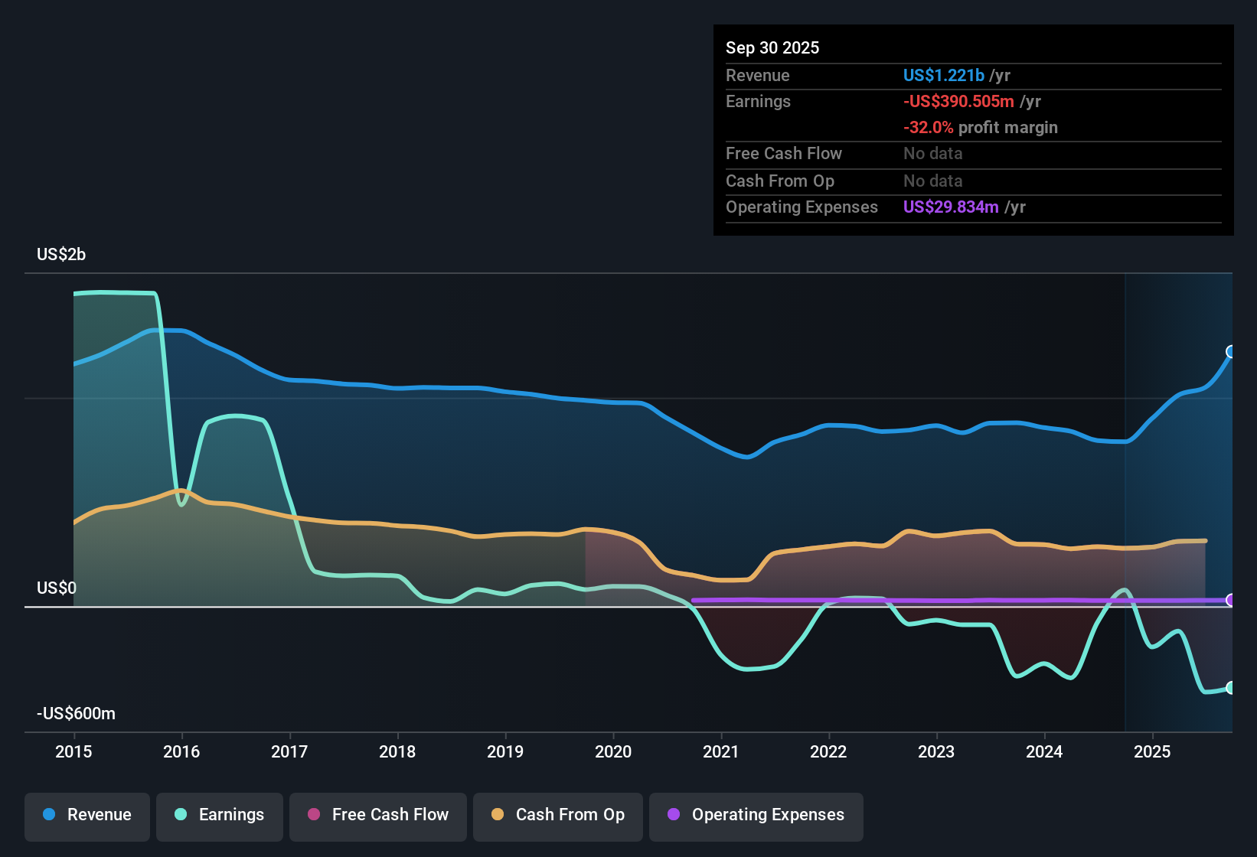
Task: Click the revenue line endpoint marker
Action: pos(1230,353)
